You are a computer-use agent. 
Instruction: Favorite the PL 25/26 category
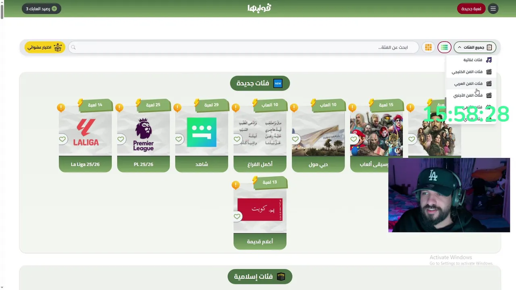click(x=121, y=139)
